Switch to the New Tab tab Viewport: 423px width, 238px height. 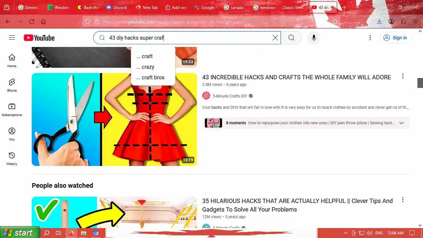point(146,7)
